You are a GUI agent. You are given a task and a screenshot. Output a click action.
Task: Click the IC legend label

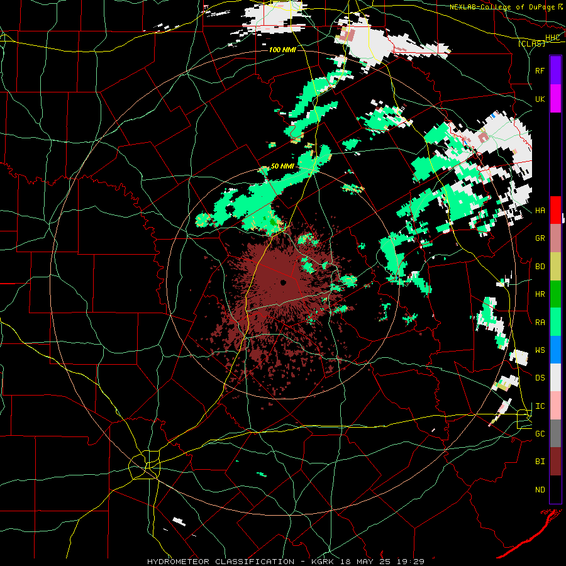(540, 406)
